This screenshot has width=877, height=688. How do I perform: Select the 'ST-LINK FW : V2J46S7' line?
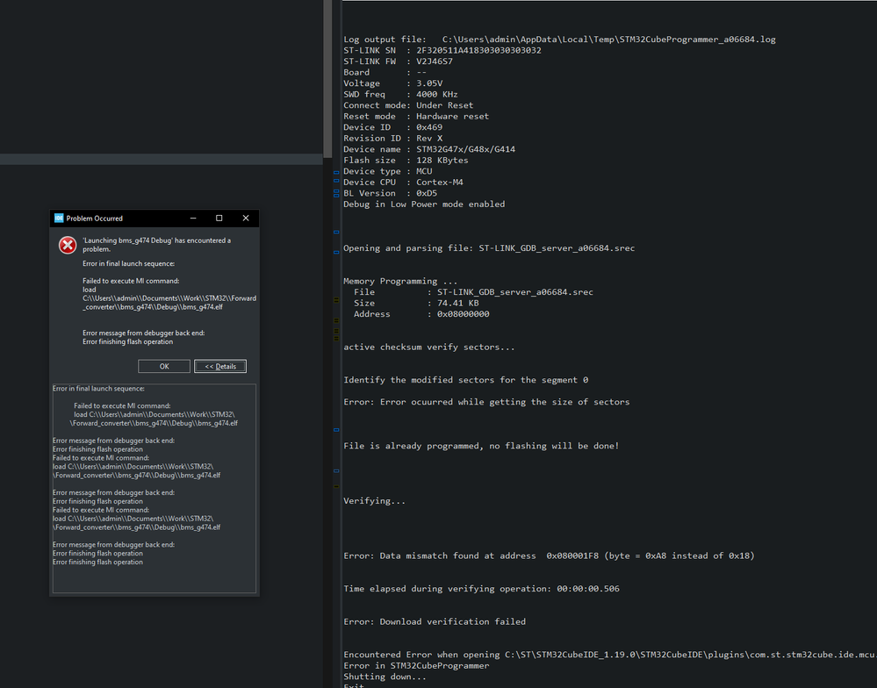pyautogui.click(x=399, y=61)
